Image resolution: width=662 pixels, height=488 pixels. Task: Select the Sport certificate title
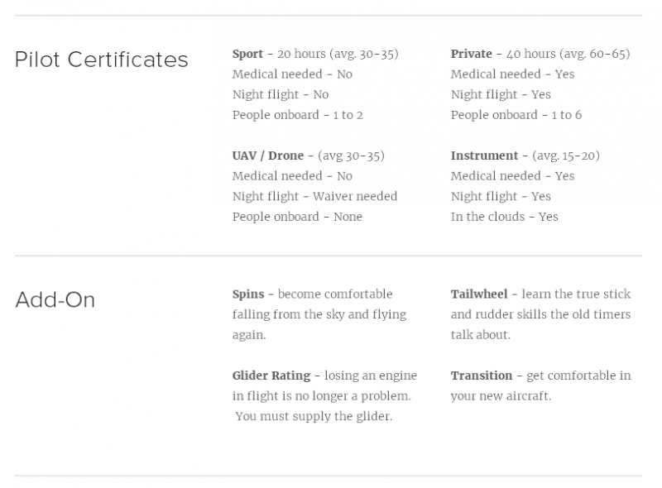247,54
